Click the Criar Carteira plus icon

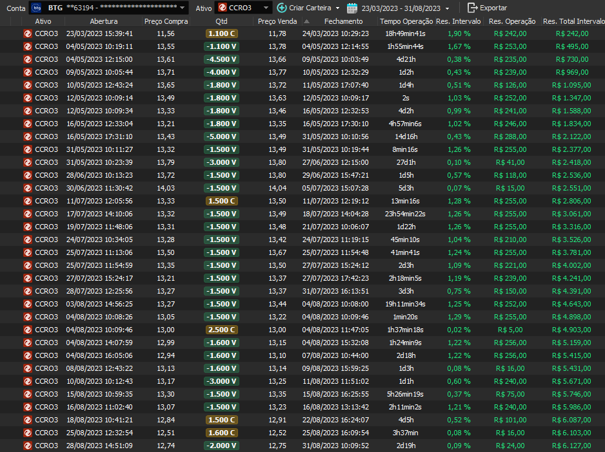[282, 8]
